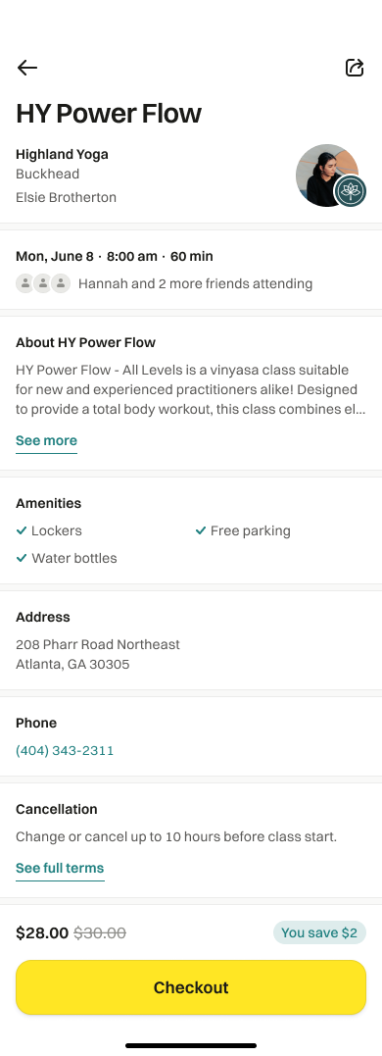Click the first friend avatar icon
Viewport: 382px width, 1056px height.
tap(24, 283)
